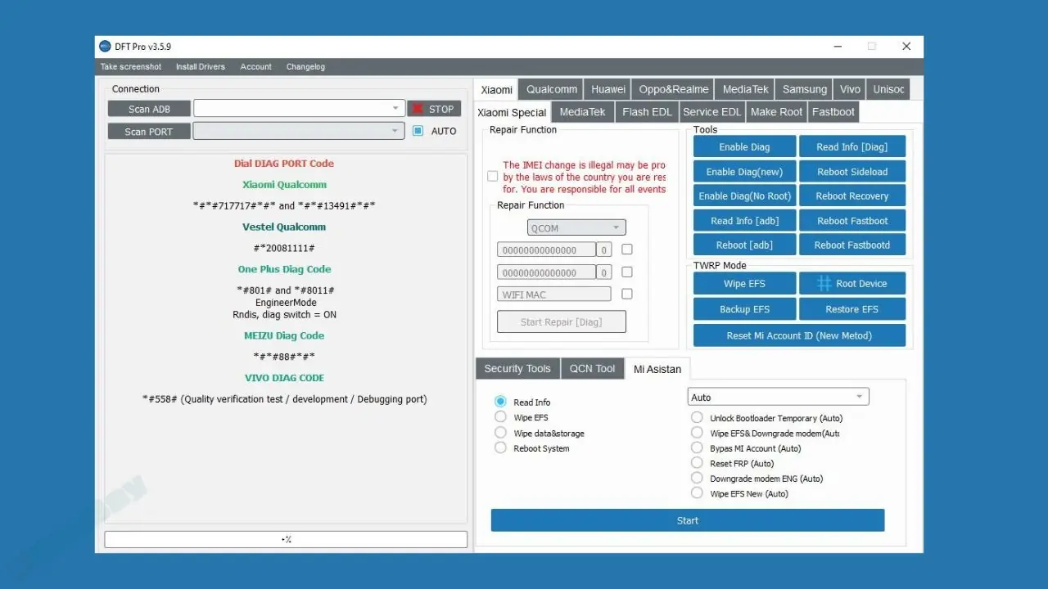
Task: Click Reset Mi Account ID (New Metod)
Action: tap(799, 335)
